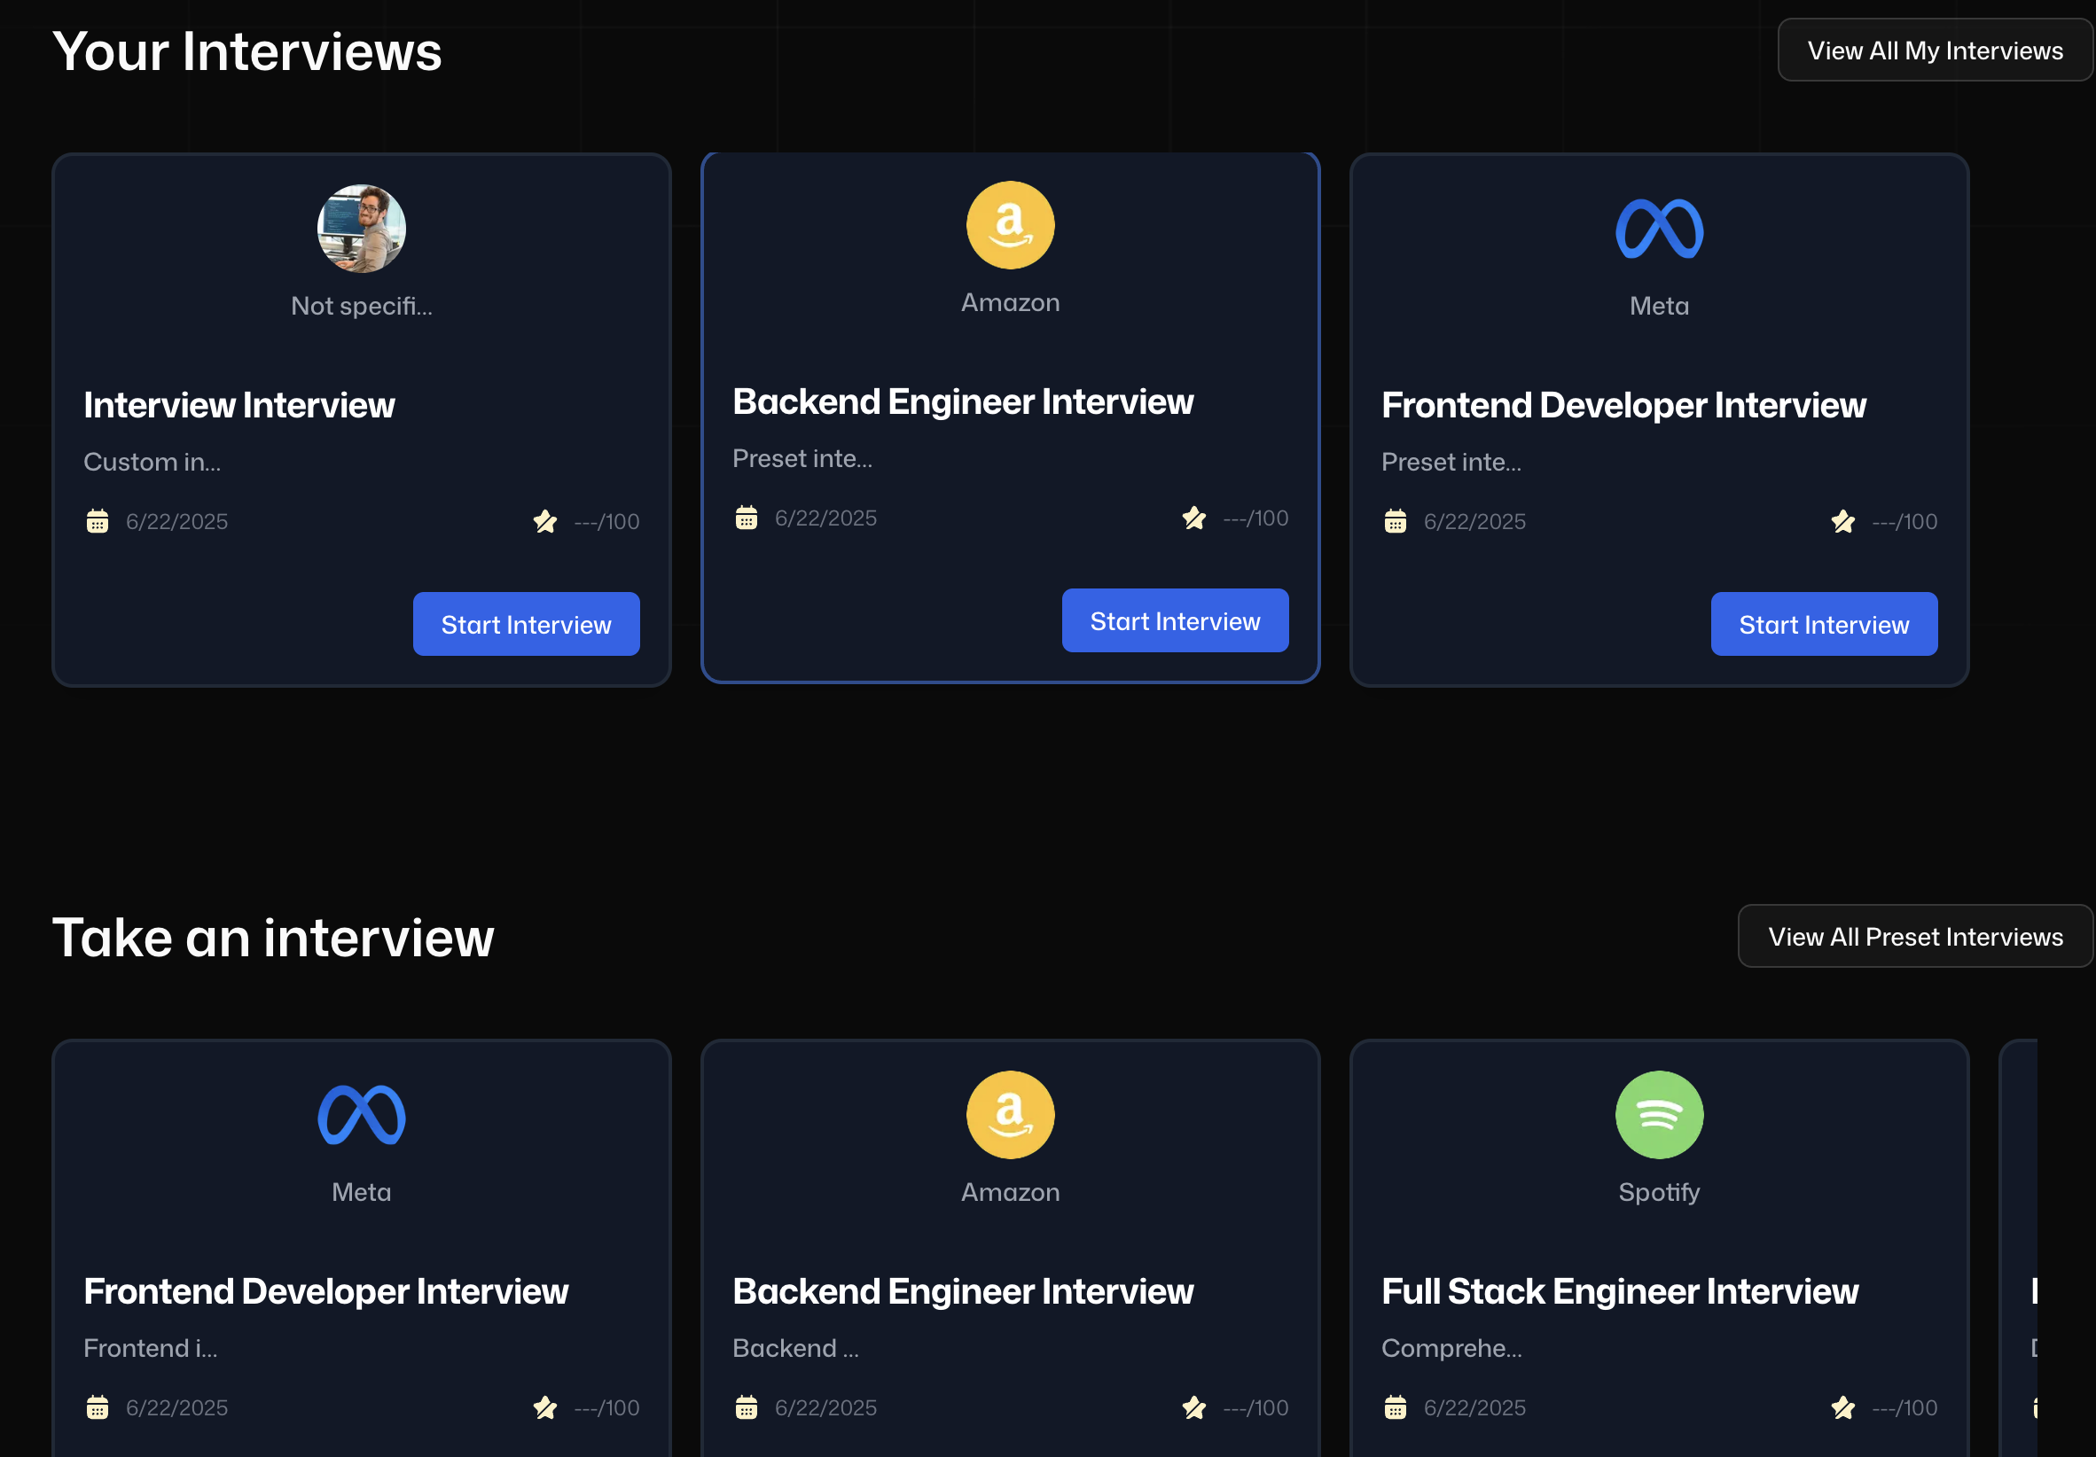
Task: Select the Backend Engineer Interview title under Take an interview
Action: pyautogui.click(x=962, y=1291)
